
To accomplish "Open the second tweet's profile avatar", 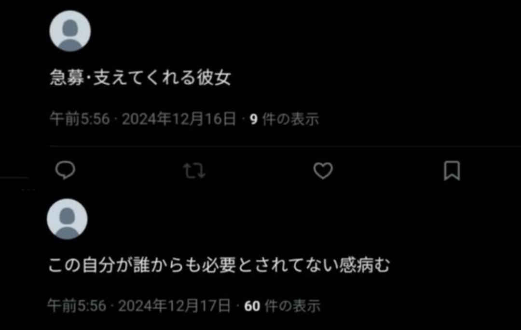I will (x=67, y=219).
